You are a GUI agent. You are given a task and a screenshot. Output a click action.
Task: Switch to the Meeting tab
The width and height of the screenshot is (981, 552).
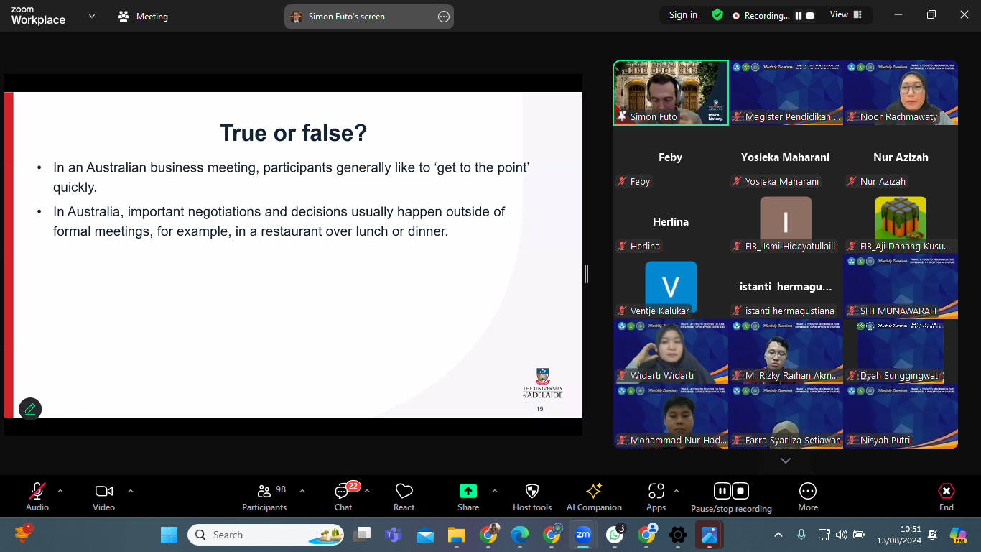click(142, 16)
